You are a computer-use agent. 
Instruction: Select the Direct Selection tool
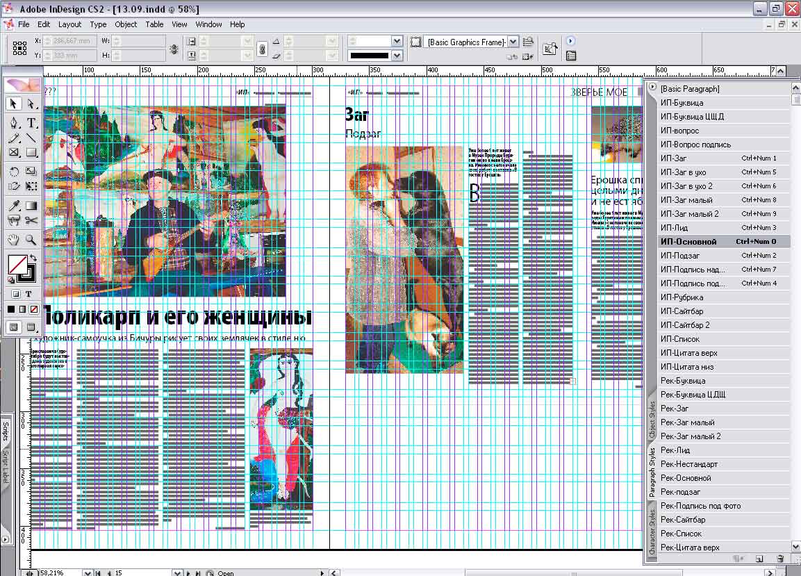point(31,104)
